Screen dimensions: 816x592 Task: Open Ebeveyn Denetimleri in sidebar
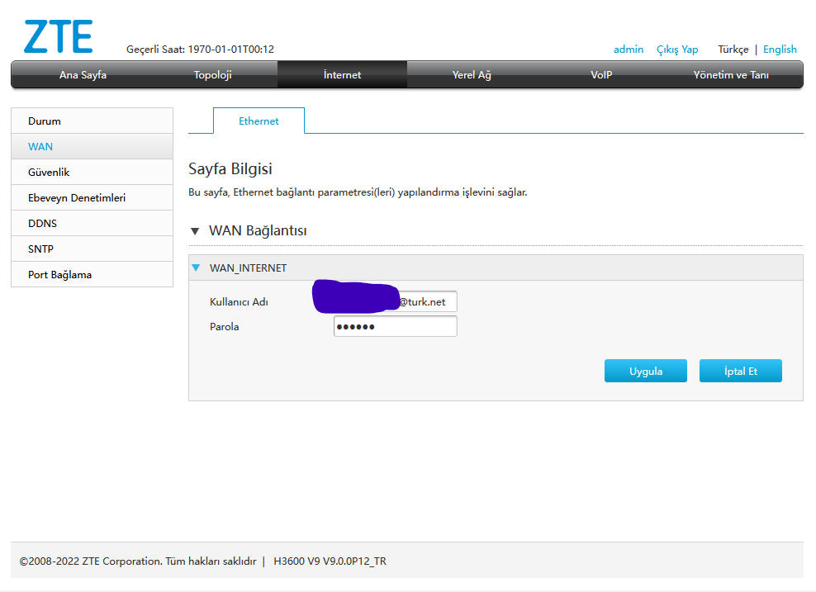pos(93,197)
